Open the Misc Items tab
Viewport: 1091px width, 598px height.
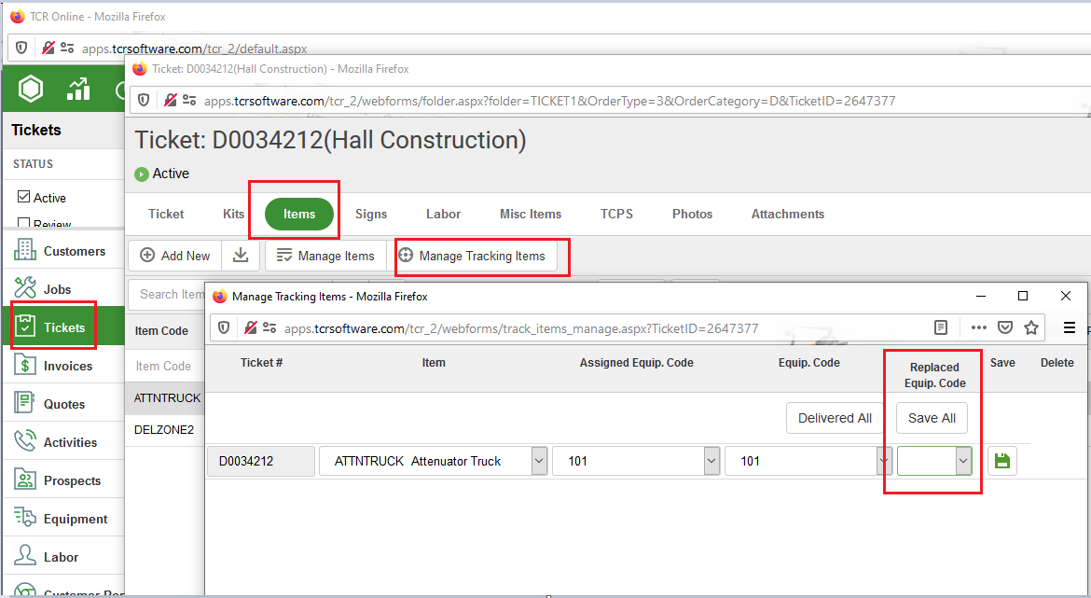coord(531,214)
